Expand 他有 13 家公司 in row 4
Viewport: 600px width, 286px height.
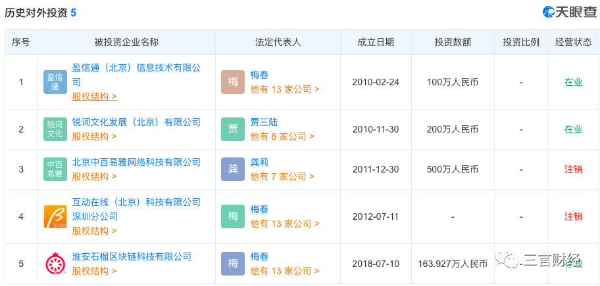point(285,224)
